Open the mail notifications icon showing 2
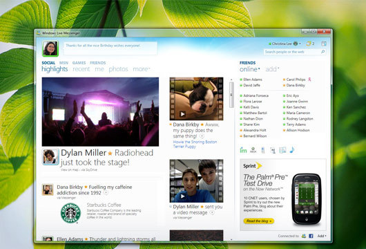The height and width of the screenshot is (249, 366). [x=310, y=44]
